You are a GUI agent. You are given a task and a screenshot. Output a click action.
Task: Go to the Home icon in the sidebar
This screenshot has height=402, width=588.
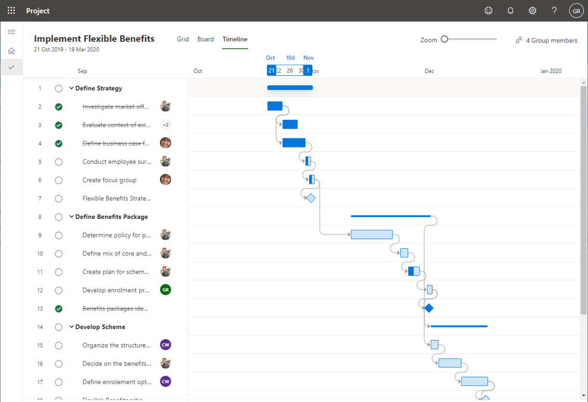(11, 51)
